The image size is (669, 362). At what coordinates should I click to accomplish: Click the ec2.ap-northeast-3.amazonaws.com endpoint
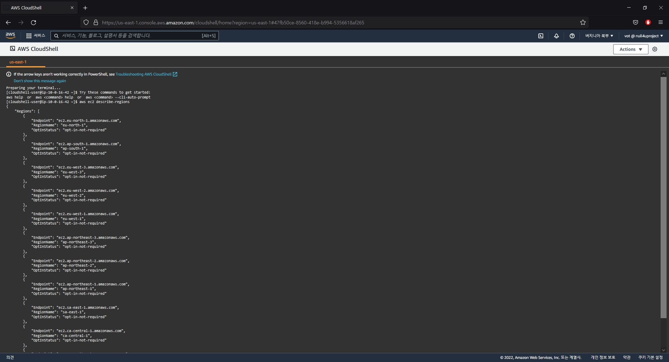pos(92,238)
